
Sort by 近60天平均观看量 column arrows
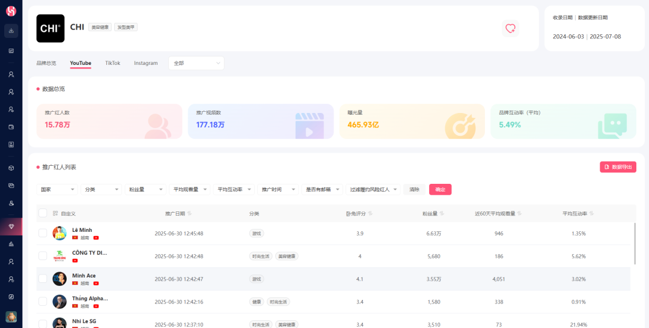(519, 213)
